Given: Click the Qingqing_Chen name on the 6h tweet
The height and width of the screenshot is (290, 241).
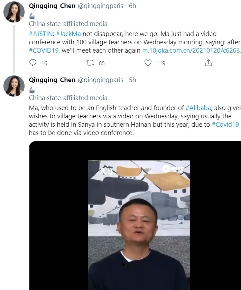Looking at the screenshot, I should click(x=52, y=6).
